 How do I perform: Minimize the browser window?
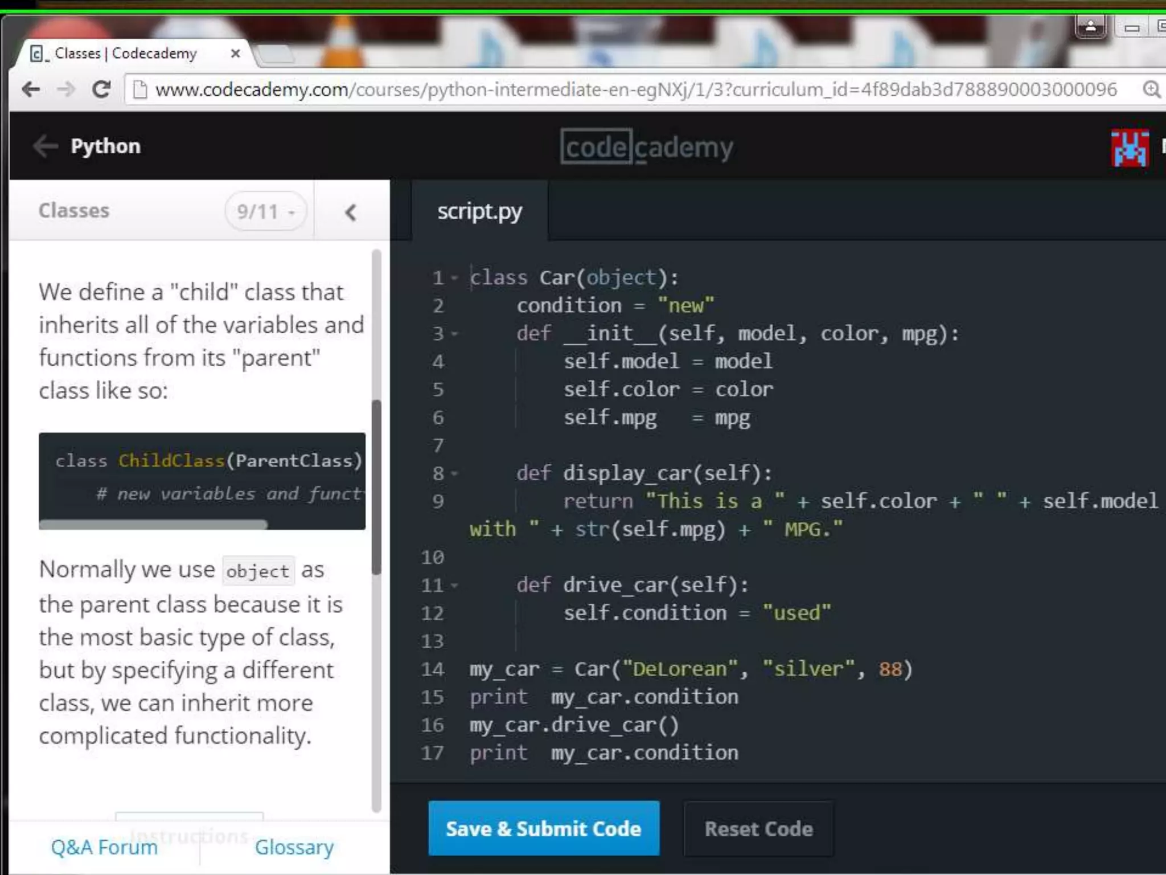point(1132,27)
